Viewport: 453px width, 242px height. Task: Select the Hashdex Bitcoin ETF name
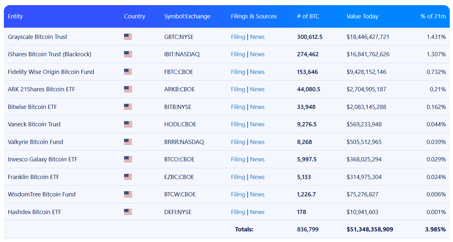pyautogui.click(x=34, y=212)
